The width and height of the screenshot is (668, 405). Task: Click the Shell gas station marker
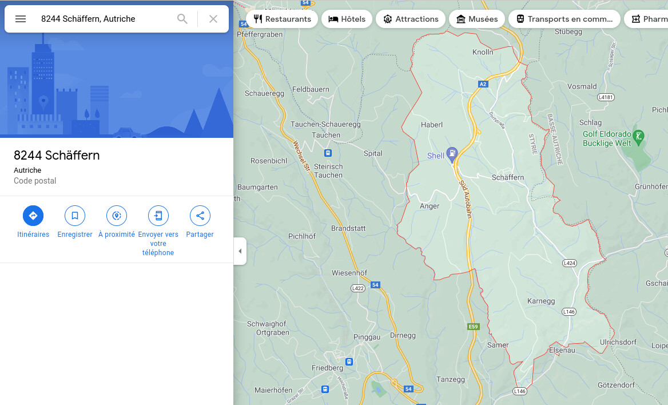(452, 153)
